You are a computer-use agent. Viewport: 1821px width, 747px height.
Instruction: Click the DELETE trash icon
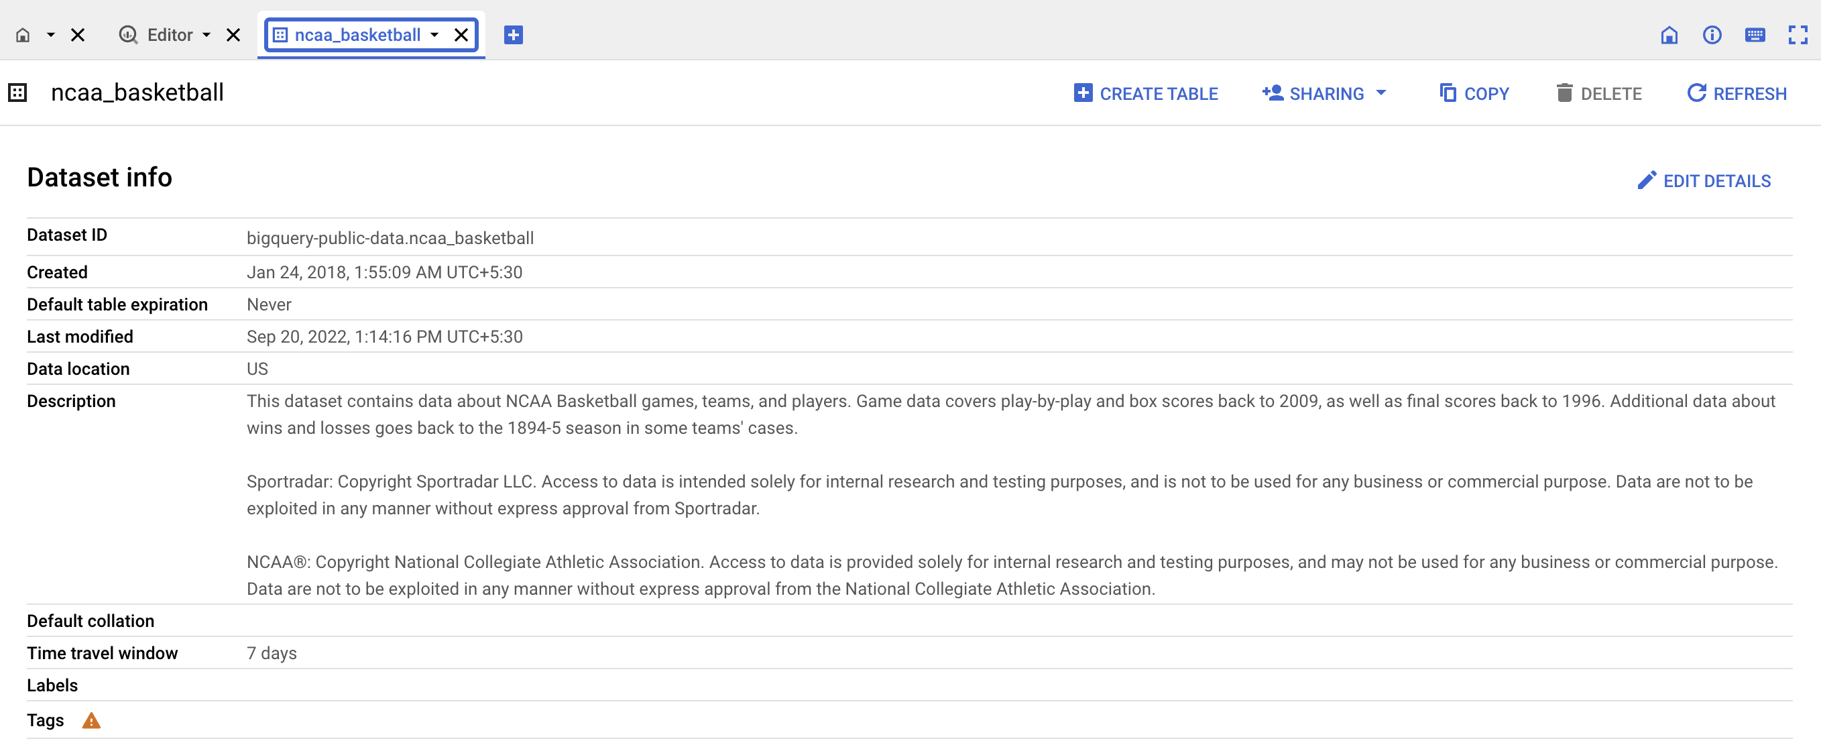[1564, 93]
